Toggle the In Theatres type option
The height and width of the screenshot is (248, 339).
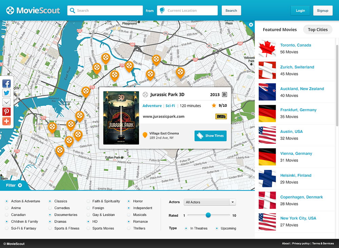tap(186, 228)
